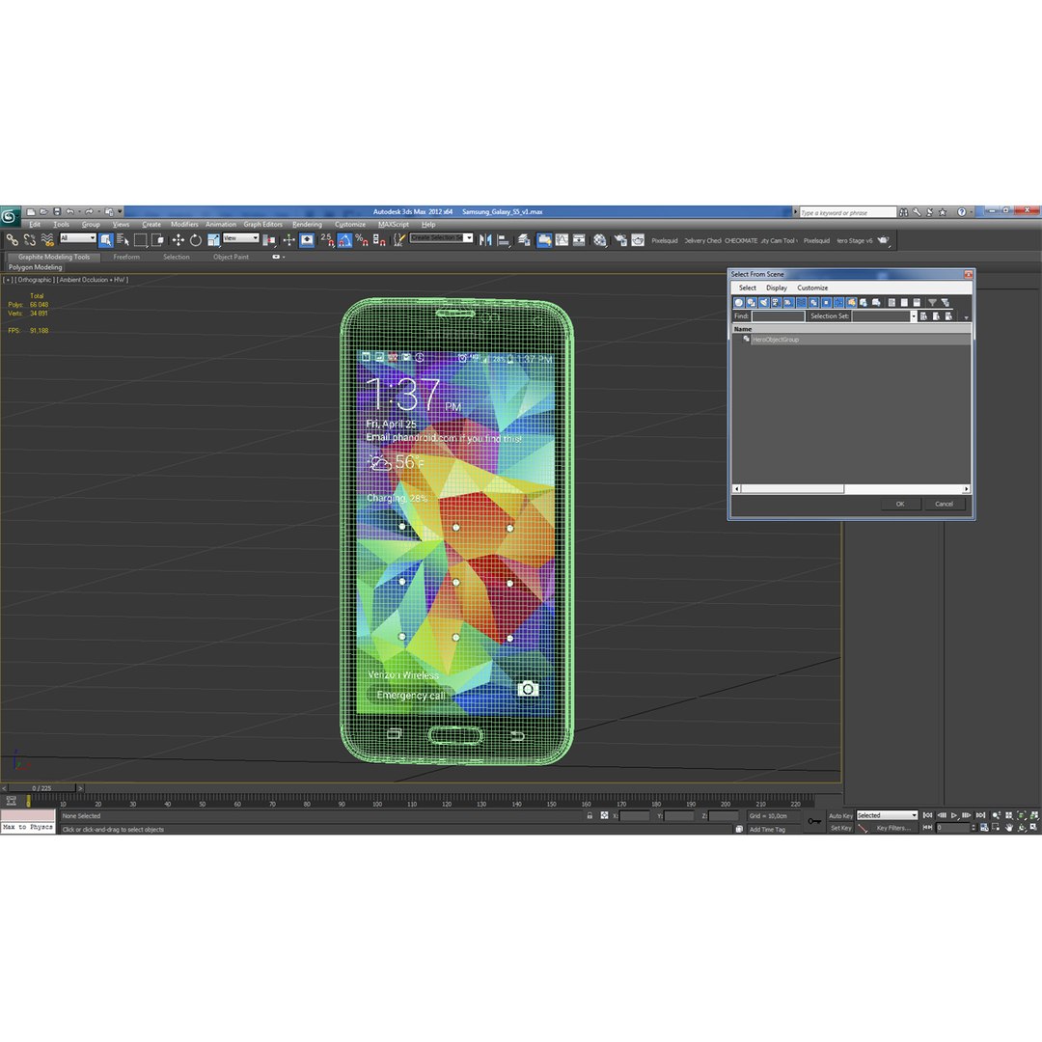Toggle Window/Crossing selection mode
Image resolution: width=1042 pixels, height=1042 pixels.
pos(157,240)
